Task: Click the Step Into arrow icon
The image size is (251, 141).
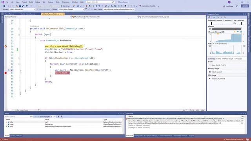Action: (x=96, y=6)
